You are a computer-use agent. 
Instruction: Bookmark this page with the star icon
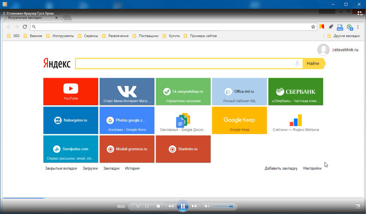click(313, 27)
